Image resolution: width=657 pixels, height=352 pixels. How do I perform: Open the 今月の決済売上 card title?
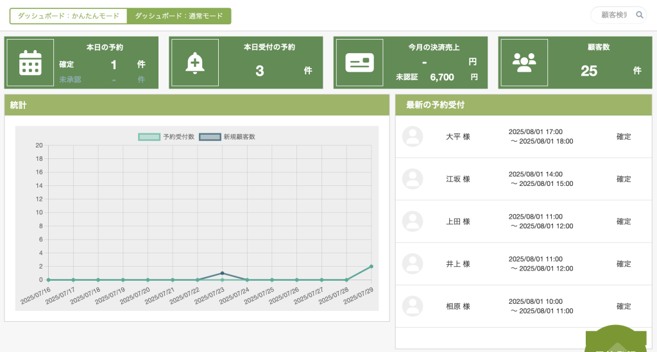434,47
